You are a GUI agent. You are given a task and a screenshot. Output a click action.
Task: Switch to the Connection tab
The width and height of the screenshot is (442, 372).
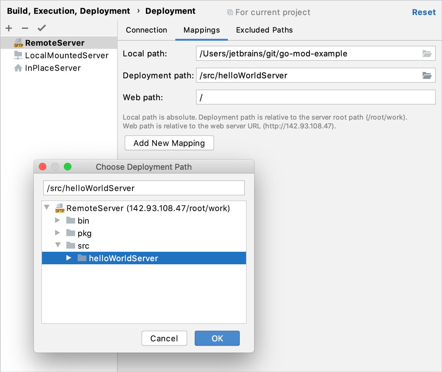[x=146, y=30]
